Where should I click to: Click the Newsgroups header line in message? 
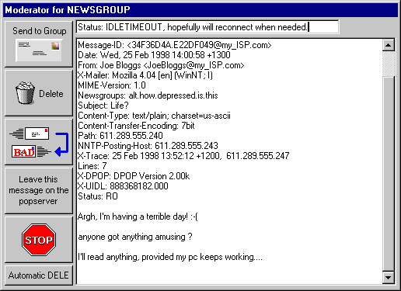point(148,95)
